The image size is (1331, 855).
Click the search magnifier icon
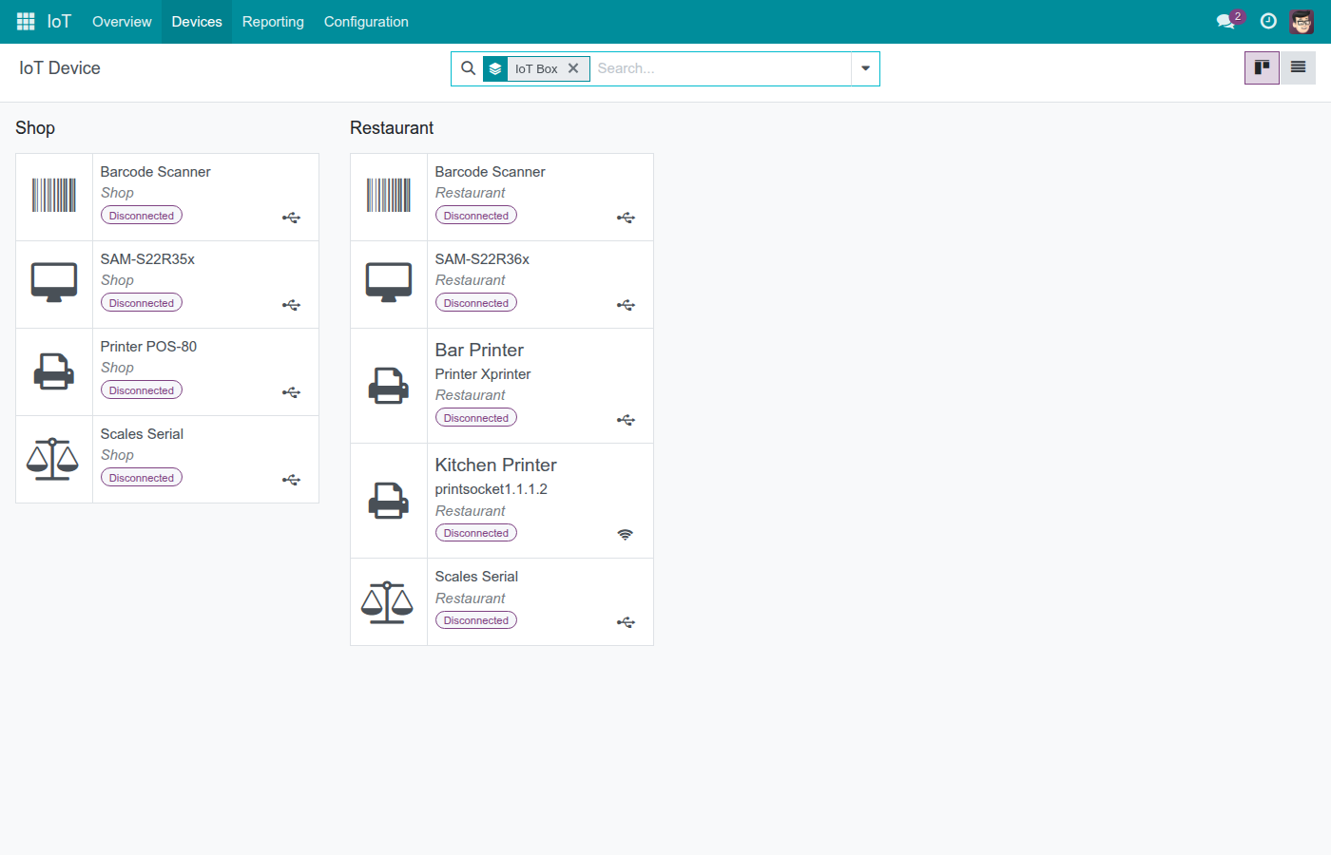[468, 68]
